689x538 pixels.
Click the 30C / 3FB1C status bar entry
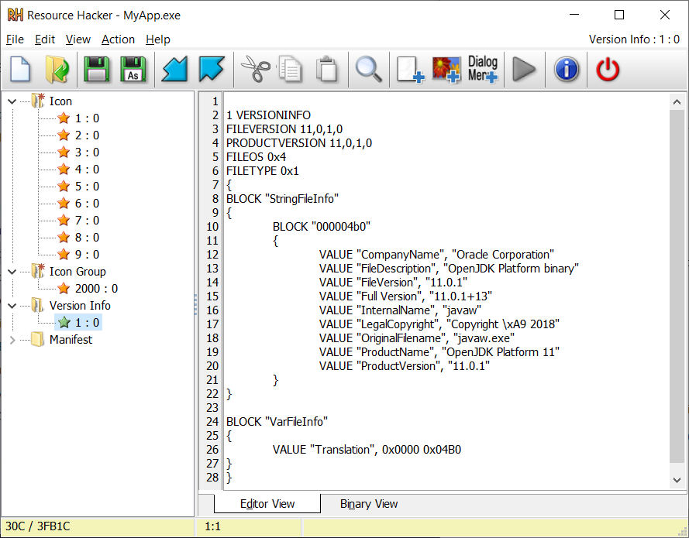click(38, 526)
